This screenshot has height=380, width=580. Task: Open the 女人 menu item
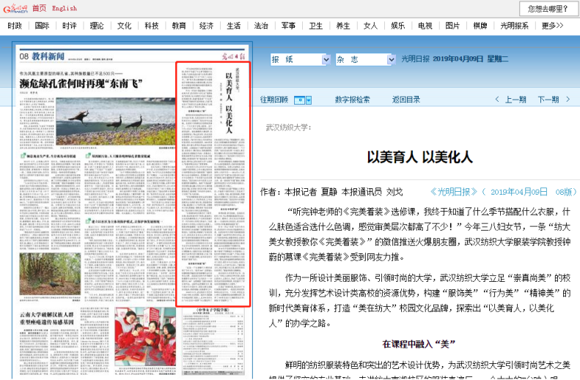tap(370, 26)
